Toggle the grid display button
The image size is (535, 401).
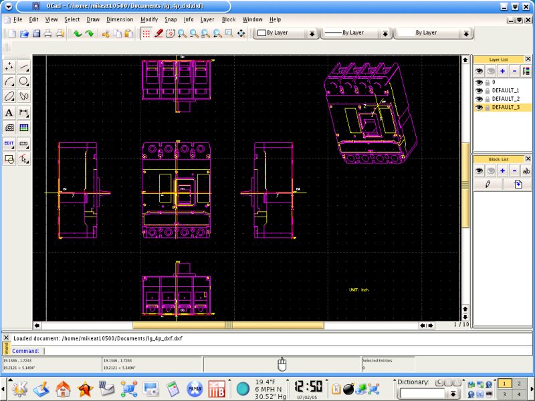tap(146, 33)
